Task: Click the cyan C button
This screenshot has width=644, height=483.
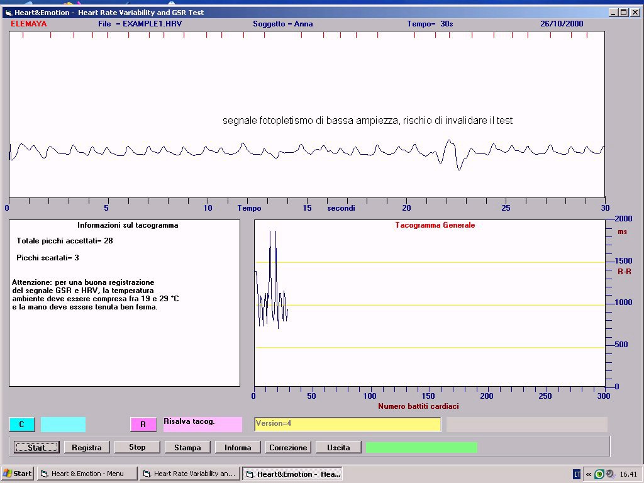Action: click(x=22, y=425)
